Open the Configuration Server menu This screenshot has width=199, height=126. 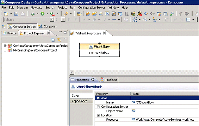92,8
